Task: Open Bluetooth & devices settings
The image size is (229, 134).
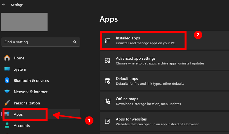Action: (31, 81)
